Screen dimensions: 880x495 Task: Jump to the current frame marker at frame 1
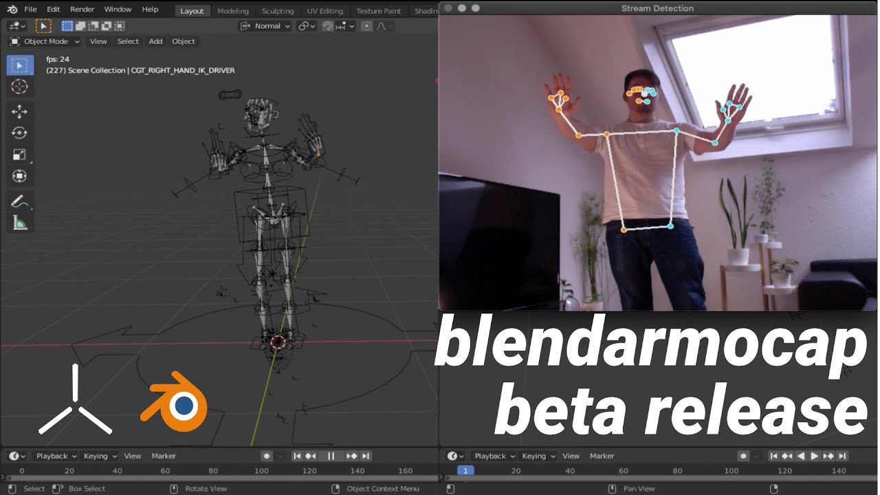466,471
